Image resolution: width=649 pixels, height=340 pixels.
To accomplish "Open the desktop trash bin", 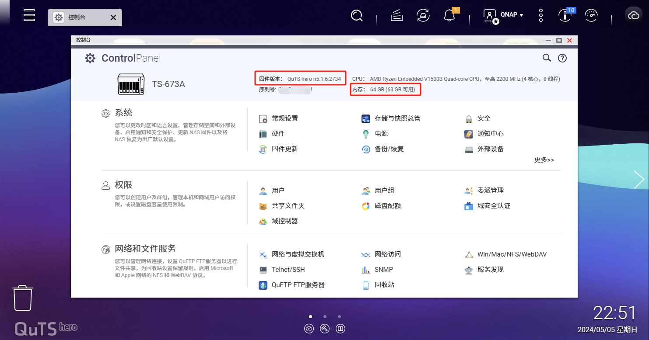I will click(23, 298).
